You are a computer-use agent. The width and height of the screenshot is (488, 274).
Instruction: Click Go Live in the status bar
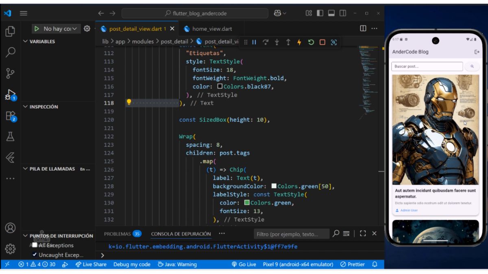pos(244,264)
